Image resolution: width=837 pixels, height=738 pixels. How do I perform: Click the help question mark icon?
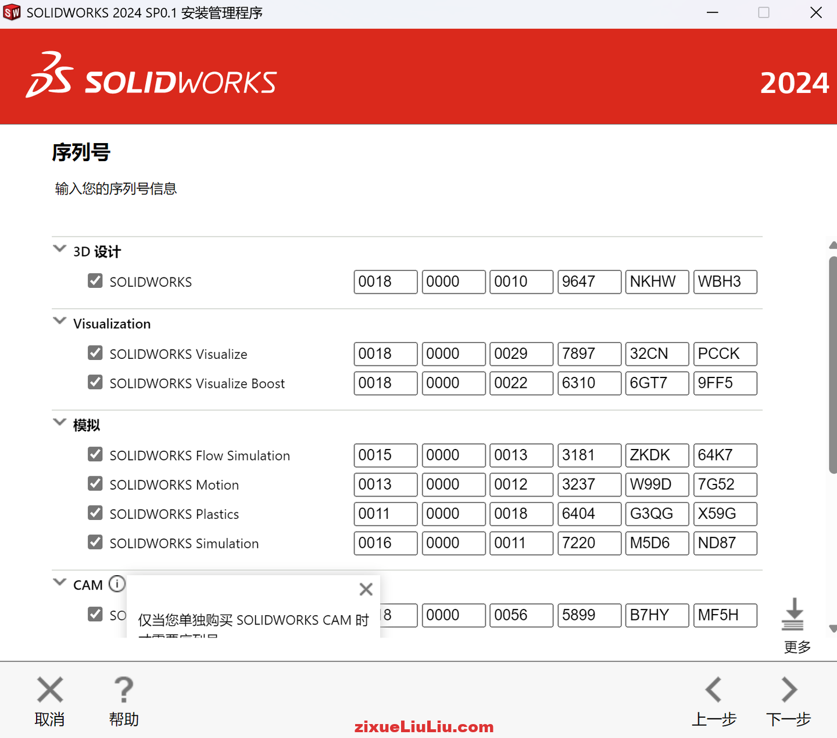click(123, 689)
